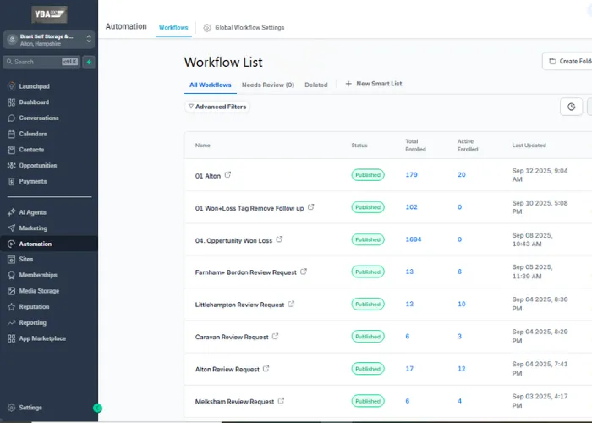
Task: Switch to the Deleted tab
Action: coord(316,85)
